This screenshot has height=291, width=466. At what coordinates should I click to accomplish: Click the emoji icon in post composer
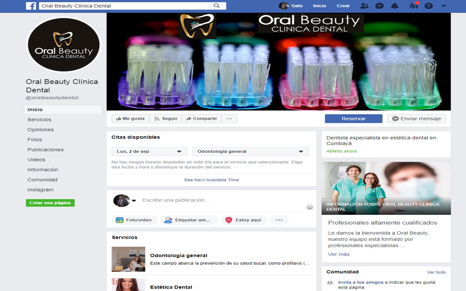310,207
